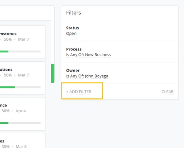Open the bottom card dated Mar 8

tap(23, 141)
